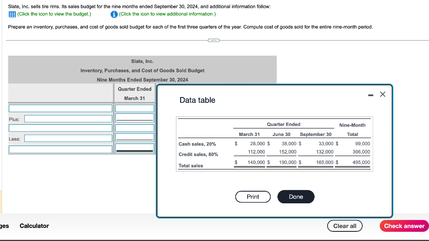Click credit sales value 152,000
429x241 pixels.
click(x=288, y=152)
